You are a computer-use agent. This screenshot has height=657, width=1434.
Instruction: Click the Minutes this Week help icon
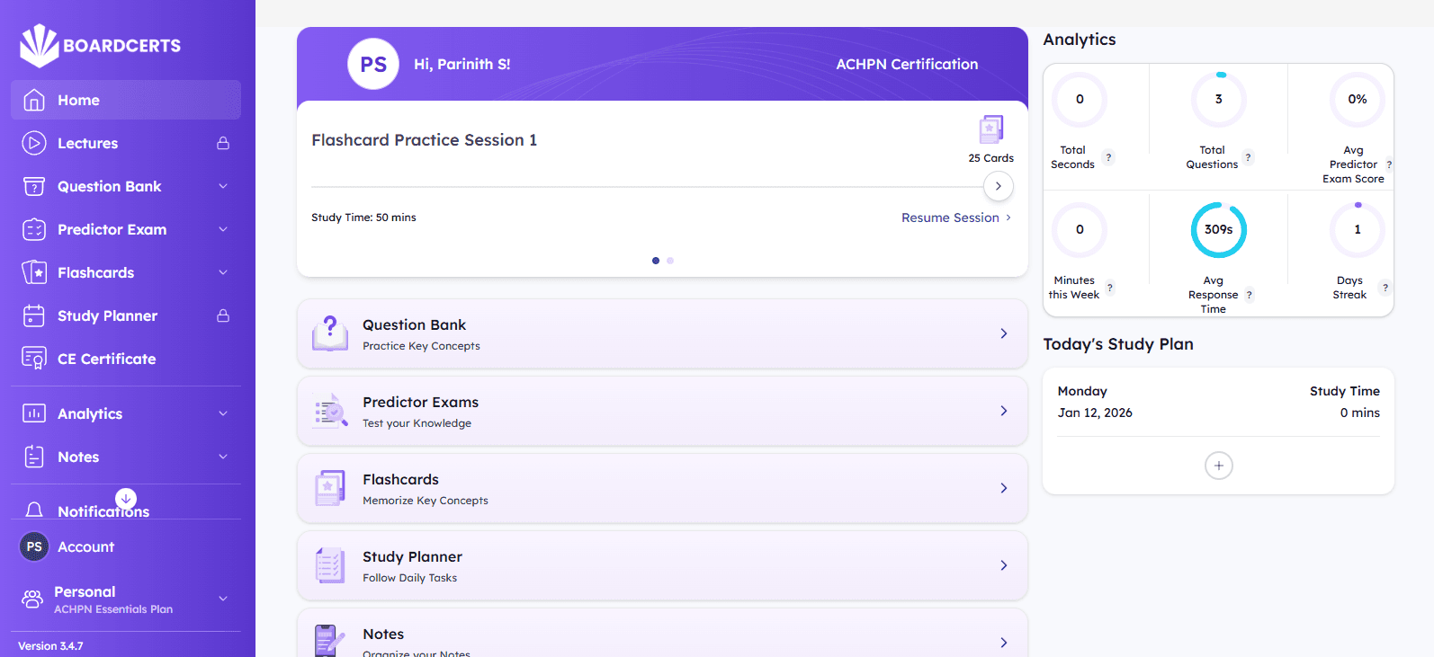click(x=1109, y=288)
